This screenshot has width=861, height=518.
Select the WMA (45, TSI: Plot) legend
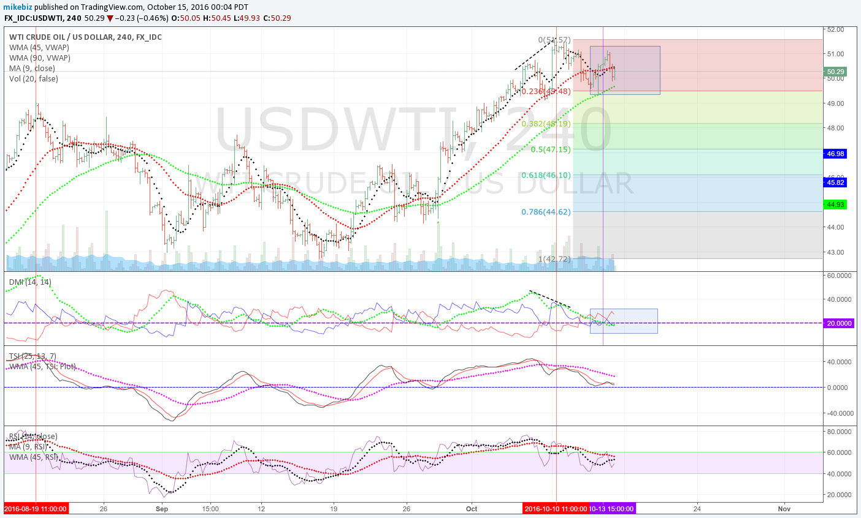coord(42,366)
